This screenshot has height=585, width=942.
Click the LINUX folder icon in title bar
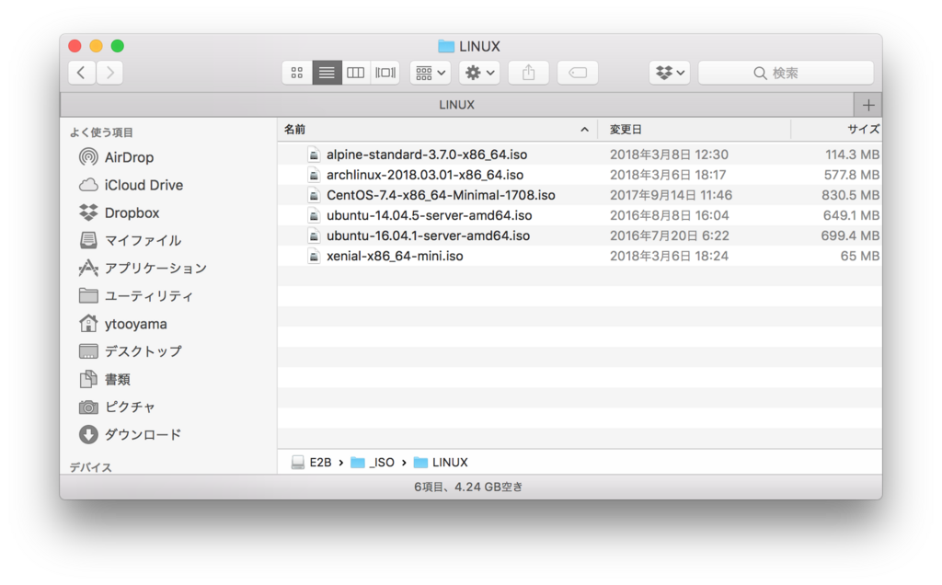coord(446,46)
